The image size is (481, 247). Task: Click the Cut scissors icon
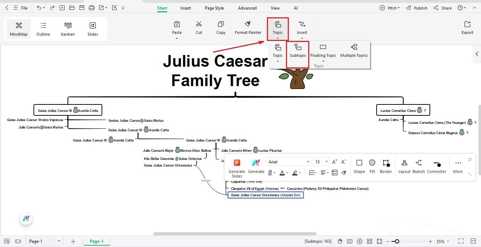point(199,24)
